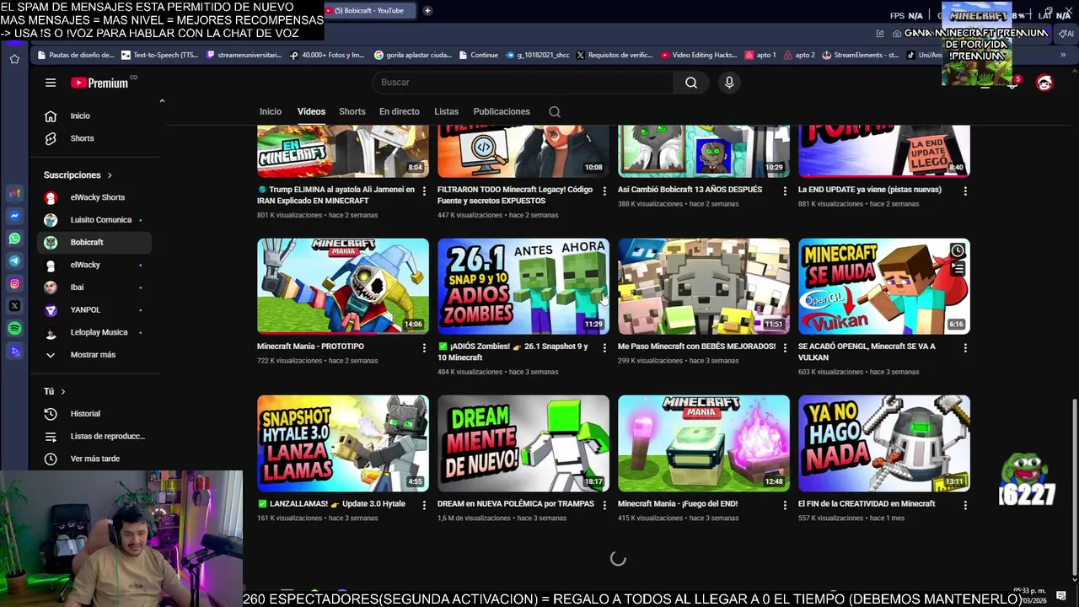Start voice search with microphone icon
This screenshot has height=607, width=1079.
729,83
